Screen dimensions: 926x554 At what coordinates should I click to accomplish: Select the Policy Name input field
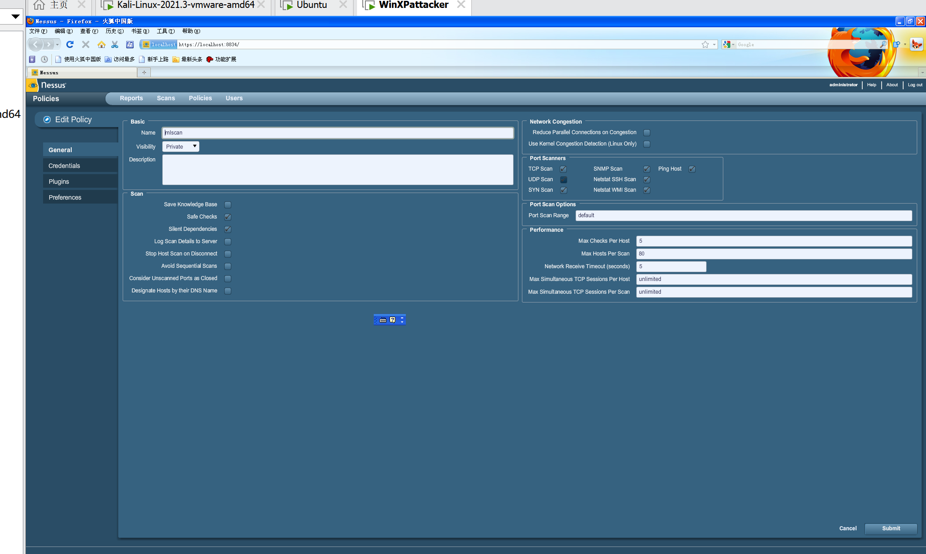(x=338, y=133)
